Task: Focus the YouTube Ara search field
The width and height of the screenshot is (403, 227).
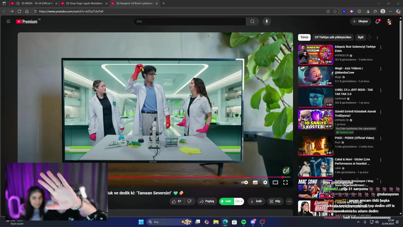Action: click(190, 21)
